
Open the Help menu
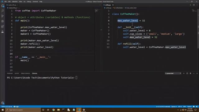(41, 2)
